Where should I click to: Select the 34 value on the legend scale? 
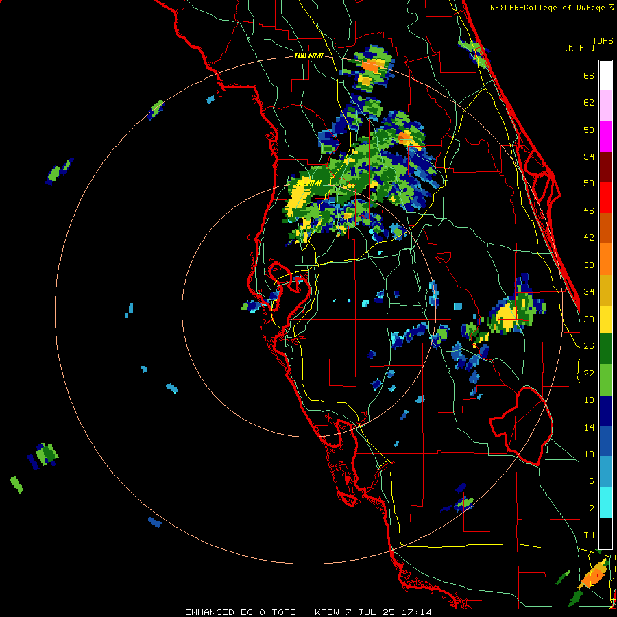click(x=589, y=292)
